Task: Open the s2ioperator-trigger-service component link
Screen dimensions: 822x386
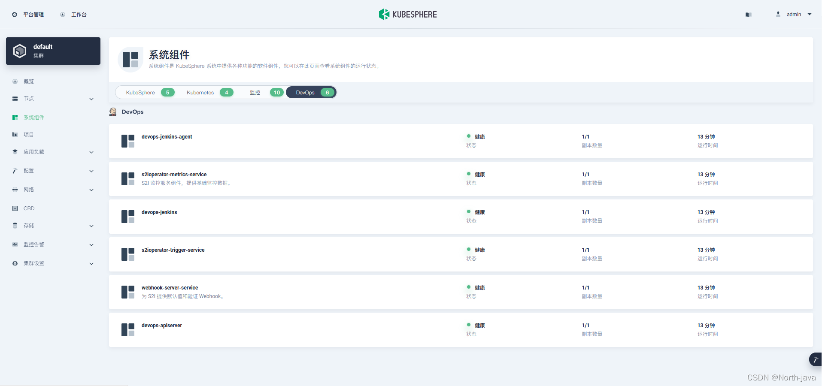Action: pyautogui.click(x=173, y=250)
